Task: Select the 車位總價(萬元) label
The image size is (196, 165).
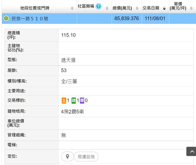Action: click(x=16, y=123)
